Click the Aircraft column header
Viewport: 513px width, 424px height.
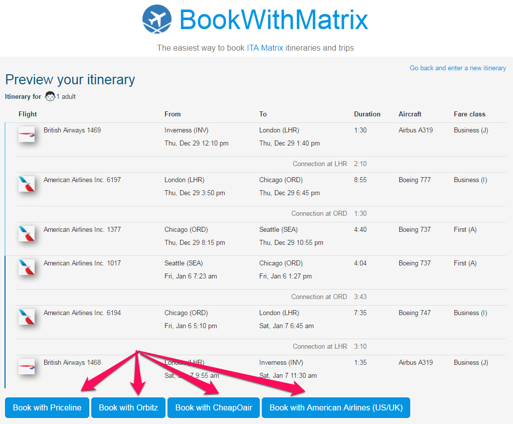410,114
